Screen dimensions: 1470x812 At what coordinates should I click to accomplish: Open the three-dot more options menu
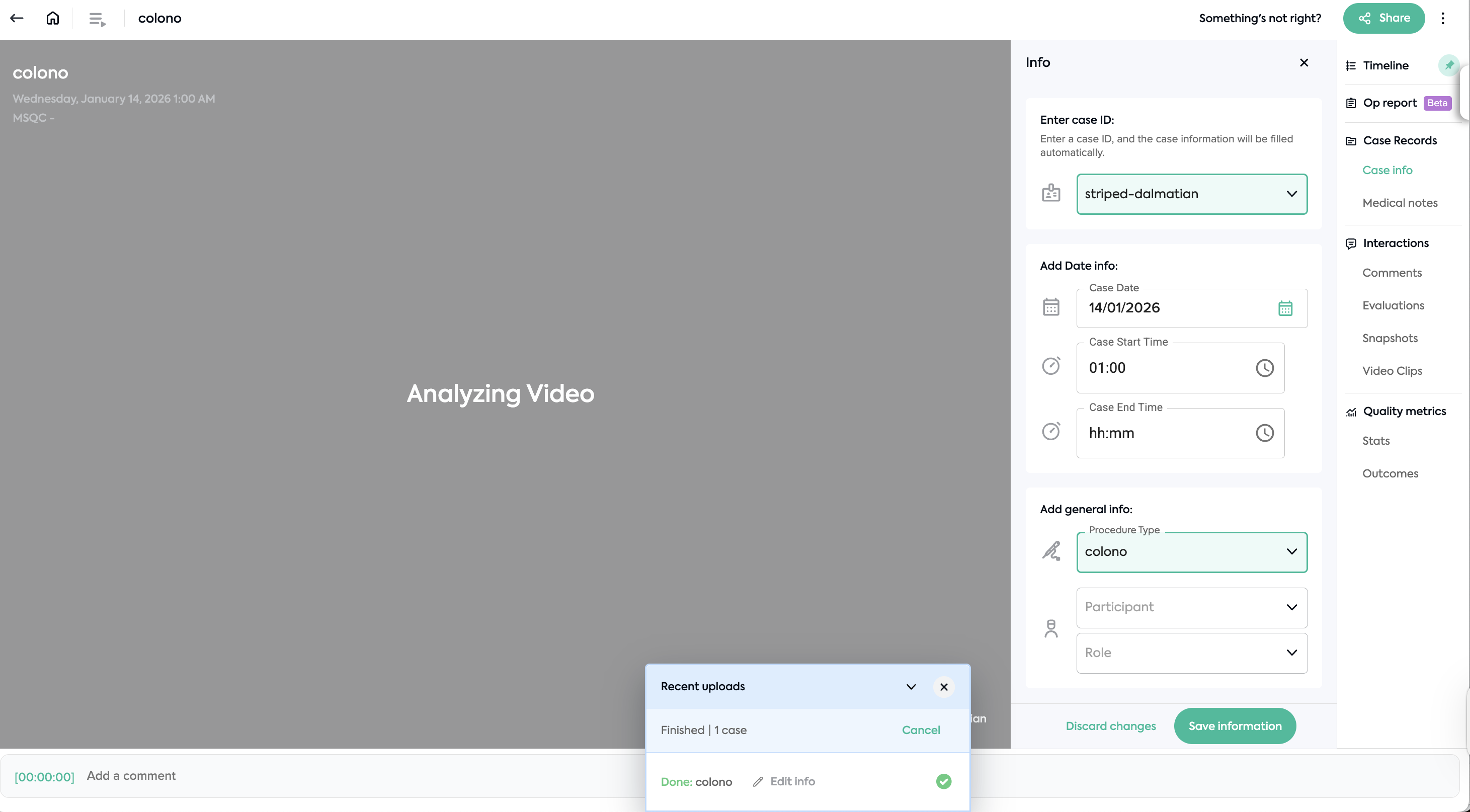tap(1443, 18)
